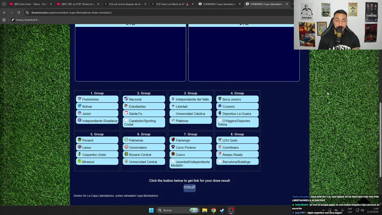382x215 pixels.
Task: Click the Universitario crest icon
Action: pos(126,147)
